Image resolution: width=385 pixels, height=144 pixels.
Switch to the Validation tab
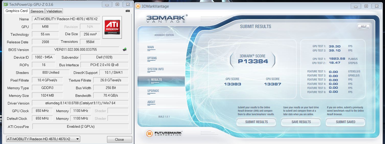click(x=54, y=11)
